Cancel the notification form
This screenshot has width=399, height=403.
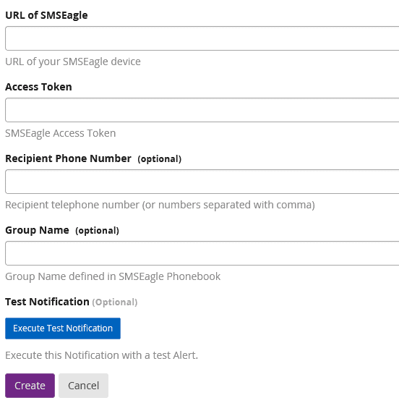point(83,386)
